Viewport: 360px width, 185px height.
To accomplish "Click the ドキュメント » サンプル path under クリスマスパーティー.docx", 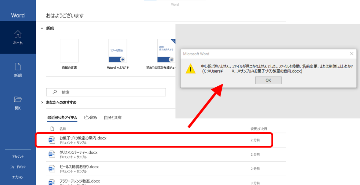I will click(x=73, y=157).
